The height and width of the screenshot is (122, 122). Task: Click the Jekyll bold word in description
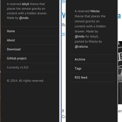pos(25,4)
